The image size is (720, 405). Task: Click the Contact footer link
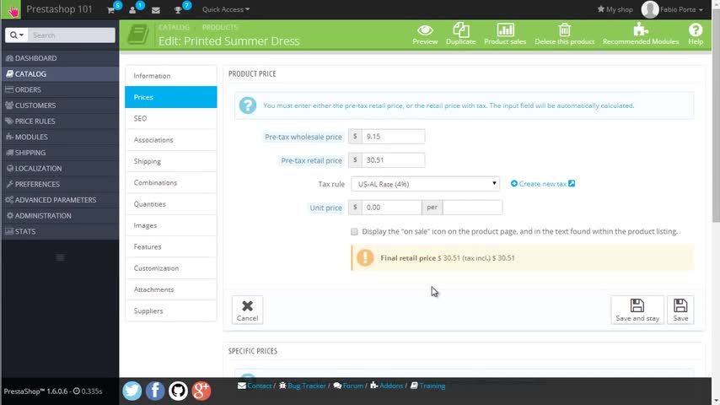pos(255,386)
